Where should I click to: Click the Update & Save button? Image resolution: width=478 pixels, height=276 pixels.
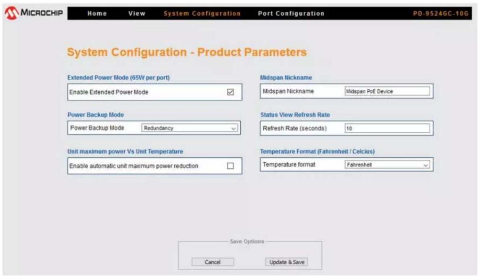[286, 262]
